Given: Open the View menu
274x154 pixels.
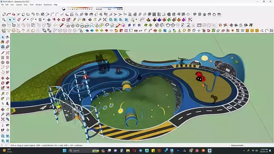Looking at the screenshot, I should coord(12,5).
